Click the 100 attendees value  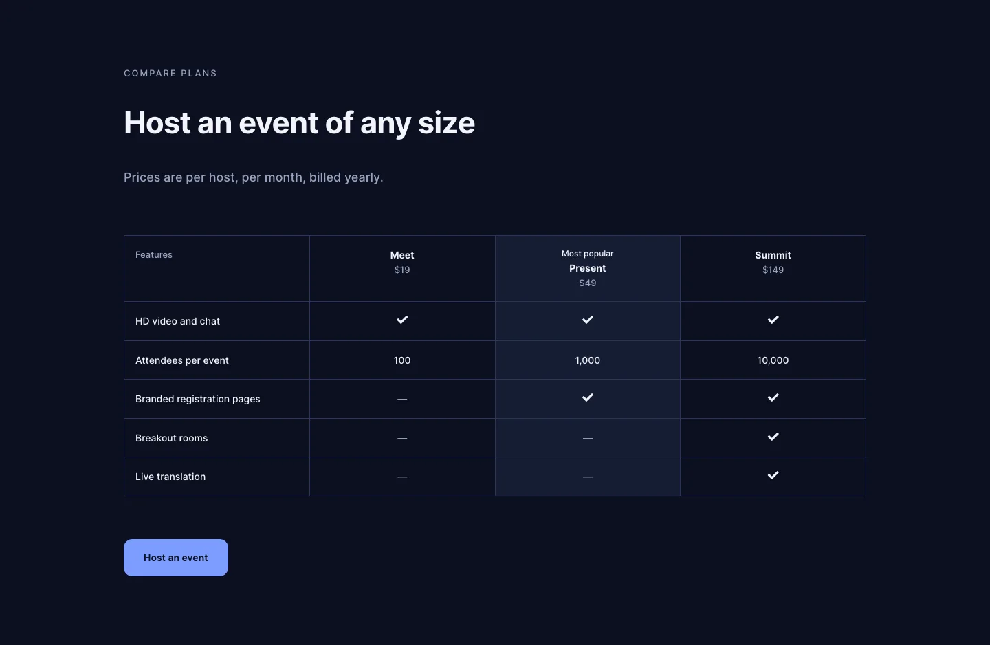pyautogui.click(x=402, y=360)
